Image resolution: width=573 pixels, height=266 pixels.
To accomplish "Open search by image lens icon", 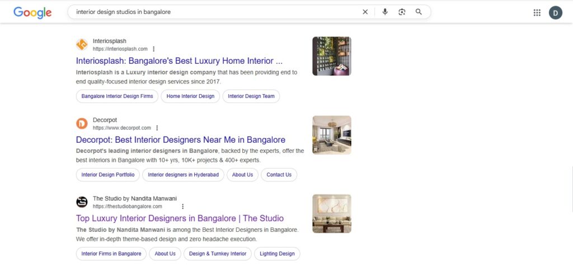I will tap(402, 12).
